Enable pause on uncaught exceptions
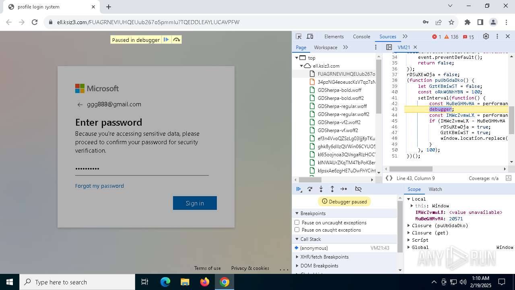This screenshot has height=290, width=515. 297,223
